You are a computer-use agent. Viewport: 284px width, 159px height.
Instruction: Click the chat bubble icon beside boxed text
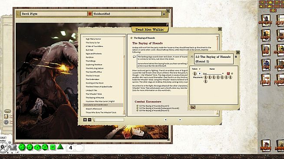pos(134,56)
